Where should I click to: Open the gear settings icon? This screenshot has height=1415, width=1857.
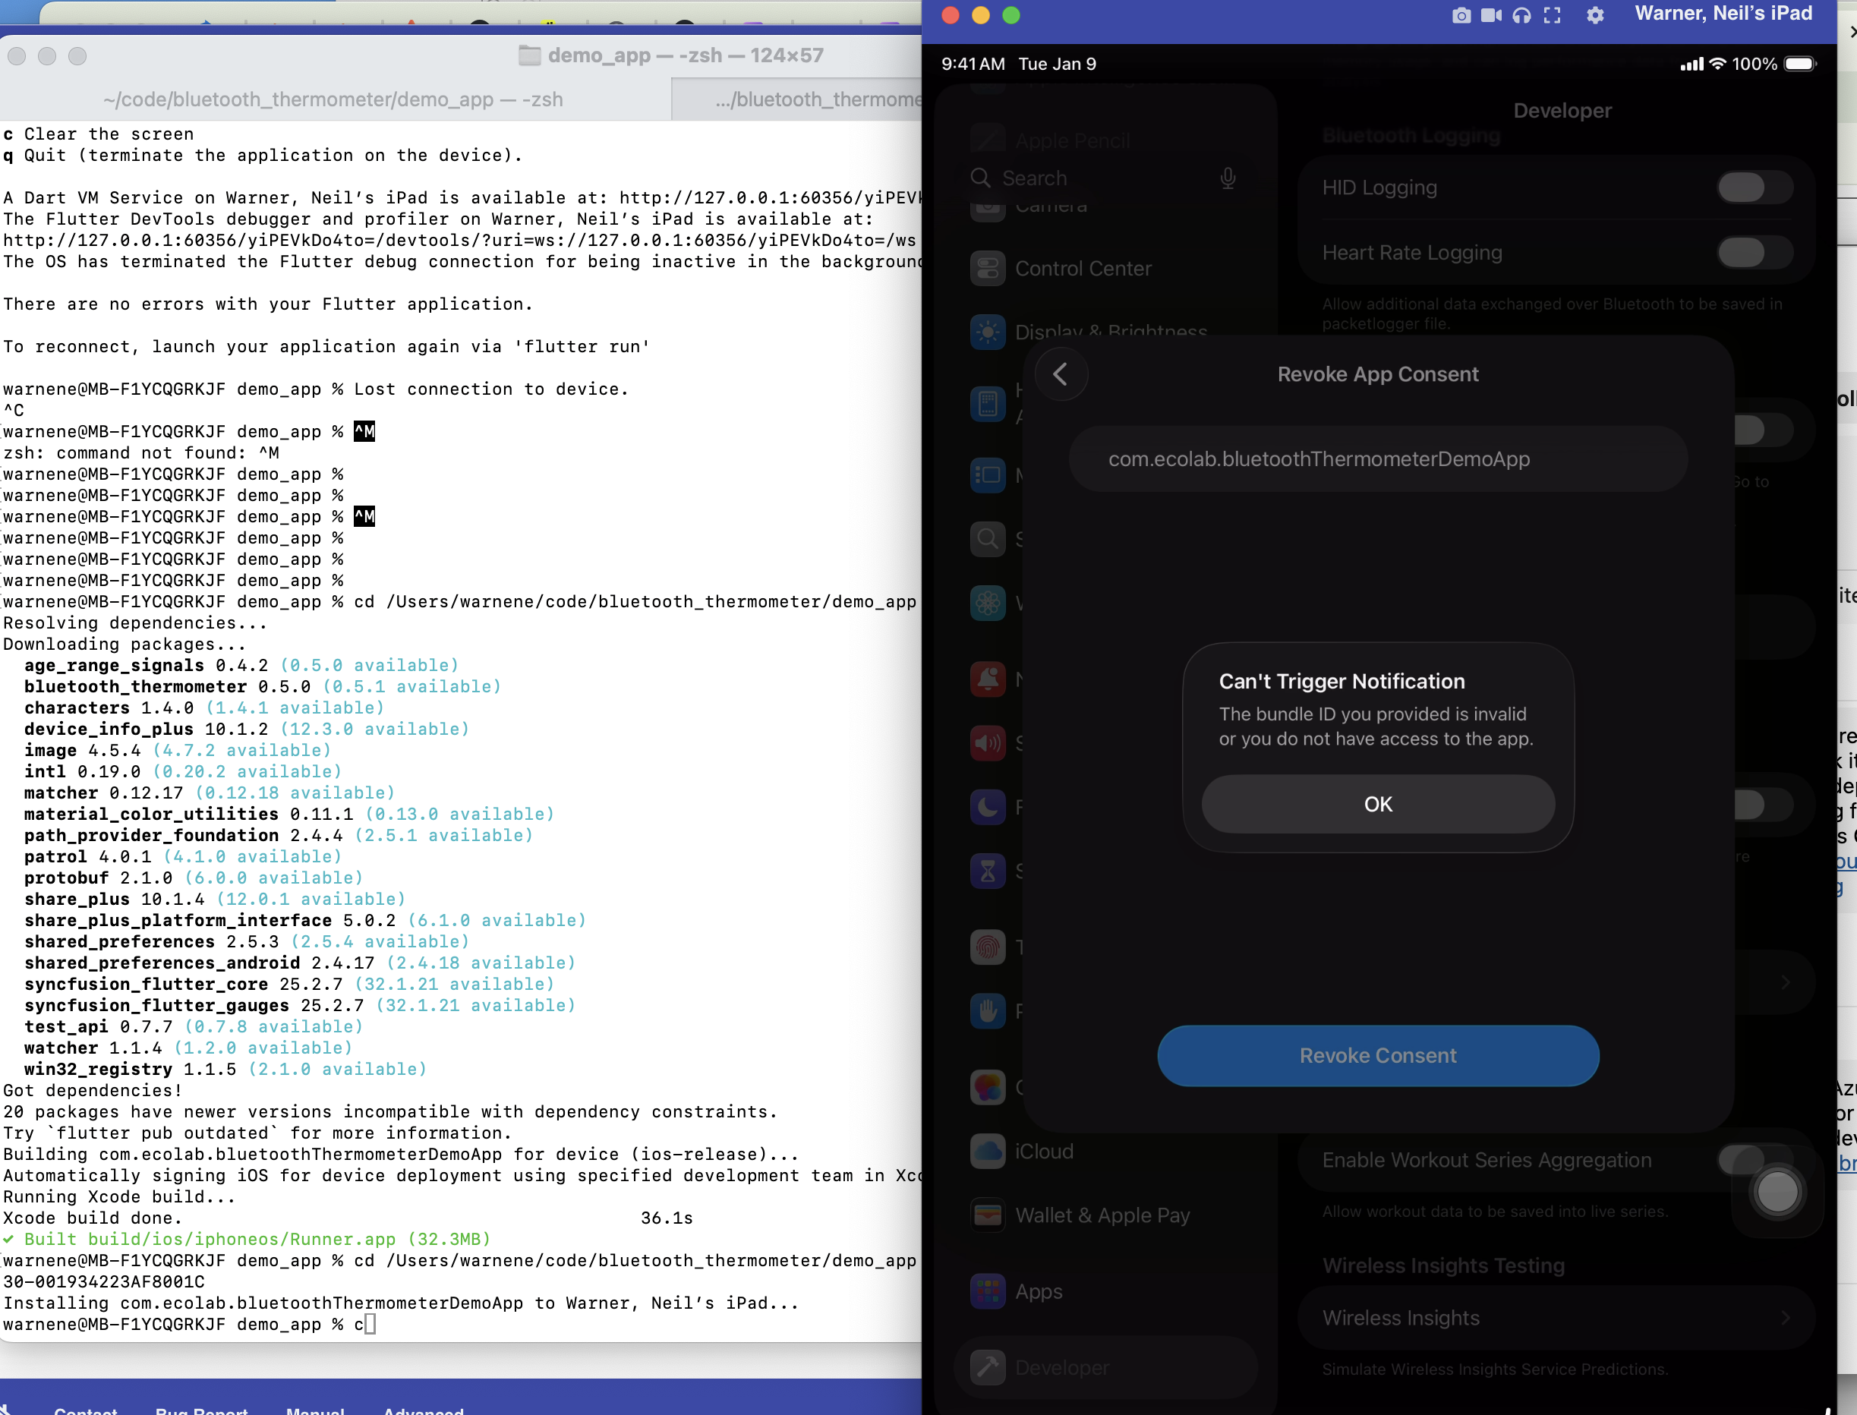[x=1595, y=15]
